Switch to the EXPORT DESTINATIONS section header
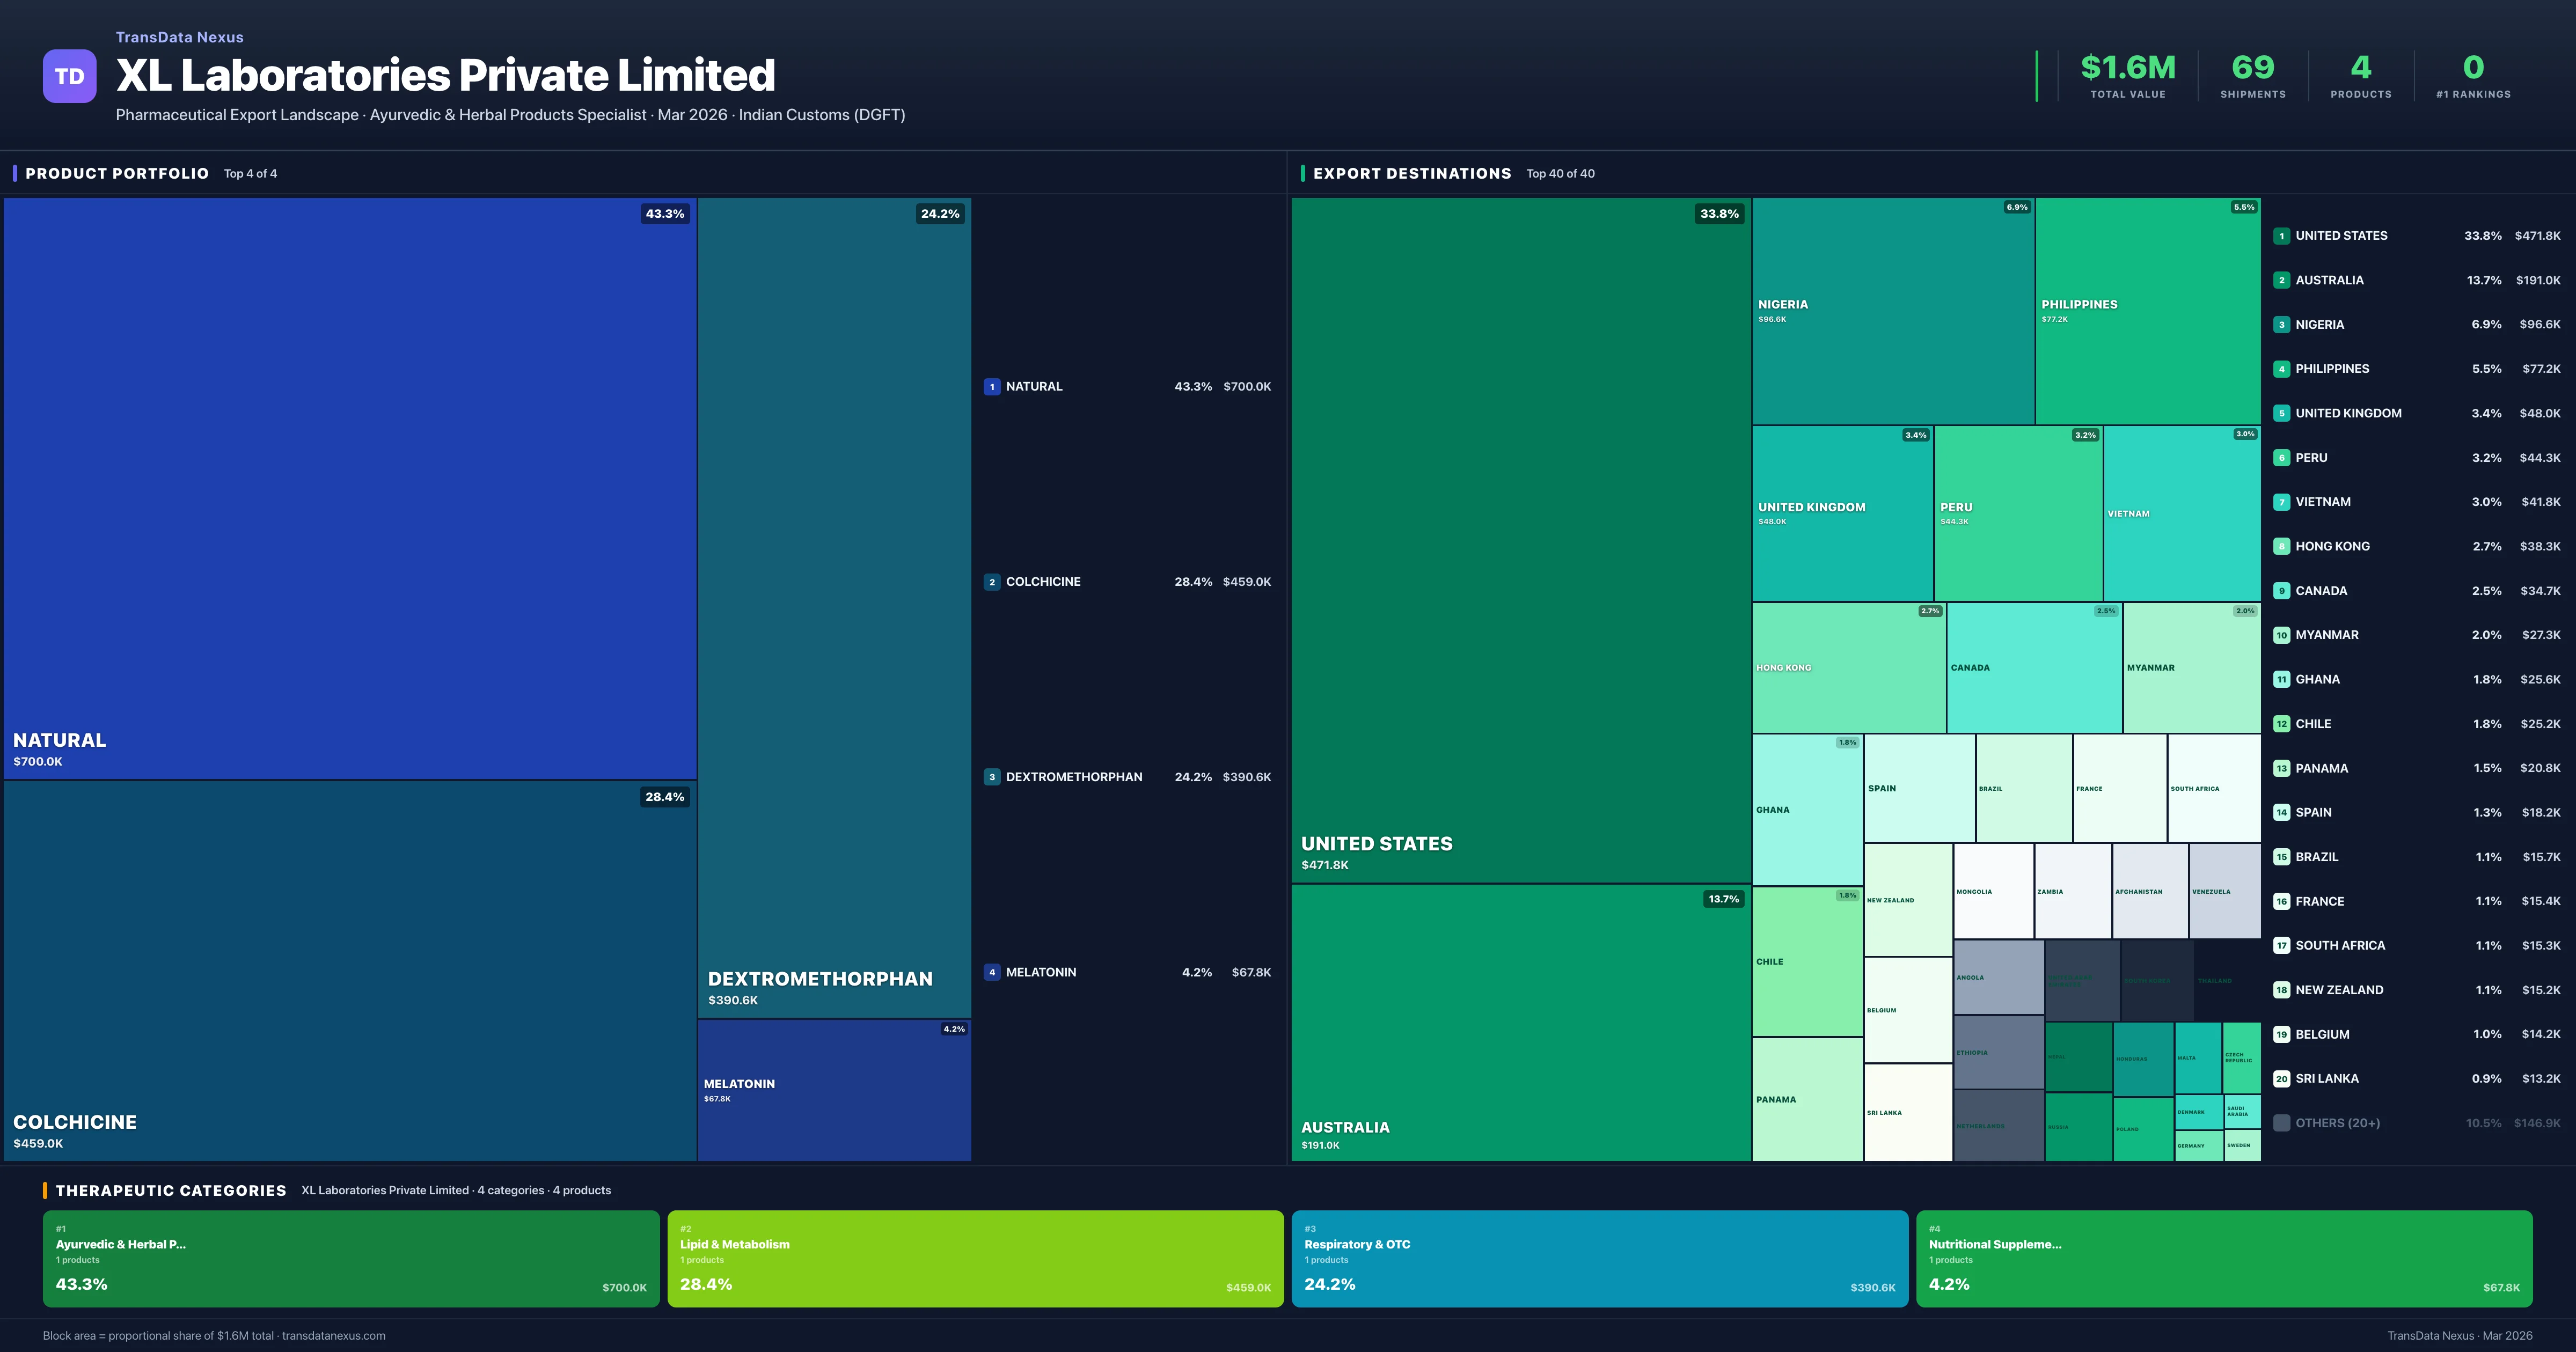 coord(1414,173)
